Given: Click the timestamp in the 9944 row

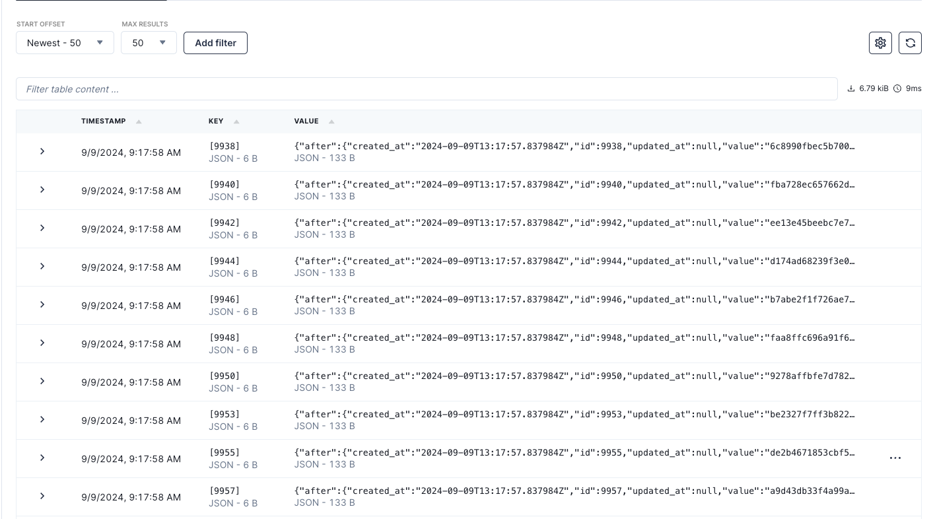Looking at the screenshot, I should point(131,267).
